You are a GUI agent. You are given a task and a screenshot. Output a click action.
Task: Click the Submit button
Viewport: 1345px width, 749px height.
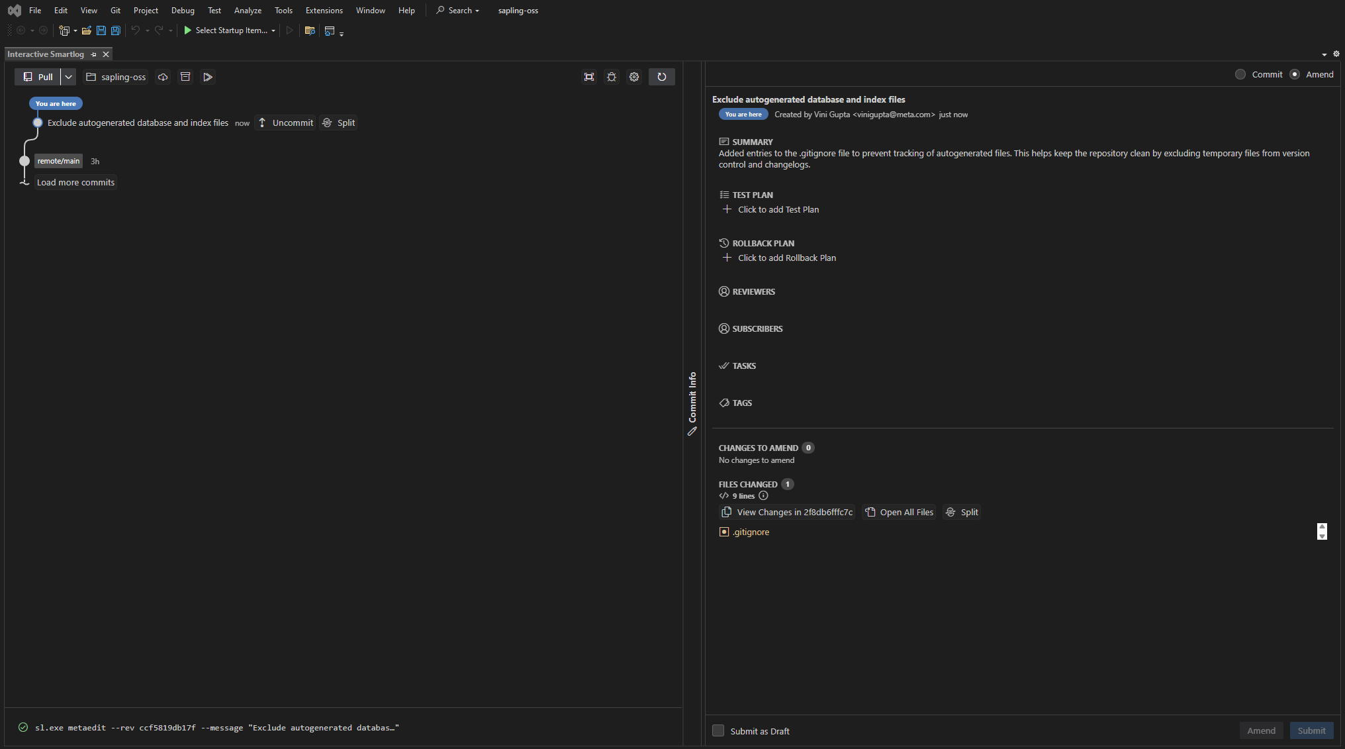[1311, 730]
